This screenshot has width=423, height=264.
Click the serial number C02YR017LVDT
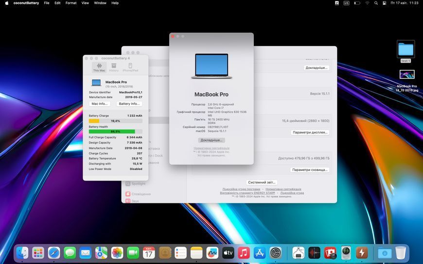click(x=218, y=127)
